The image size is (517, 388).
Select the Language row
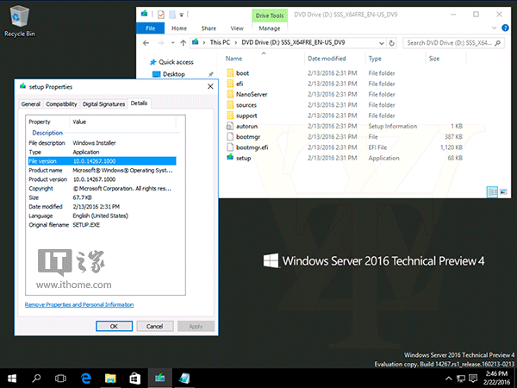[103, 216]
